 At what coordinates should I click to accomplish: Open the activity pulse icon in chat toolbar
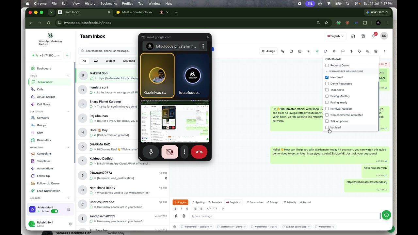point(308,51)
